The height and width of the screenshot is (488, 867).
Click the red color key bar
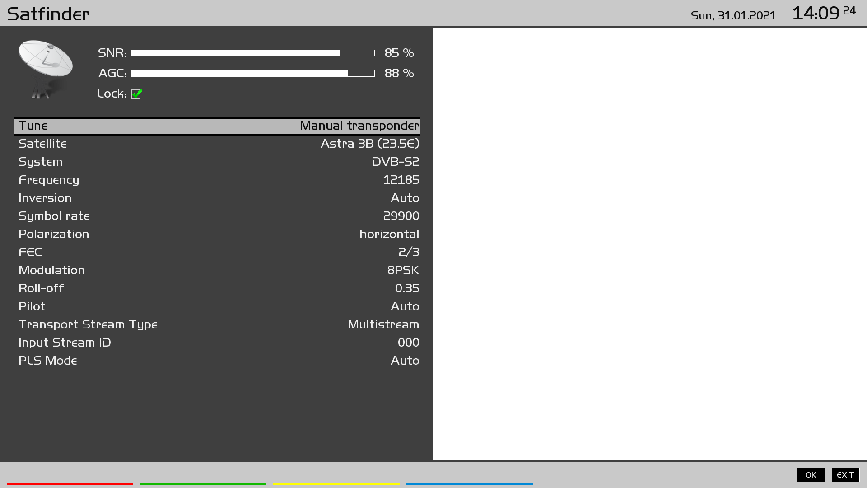pyautogui.click(x=70, y=484)
